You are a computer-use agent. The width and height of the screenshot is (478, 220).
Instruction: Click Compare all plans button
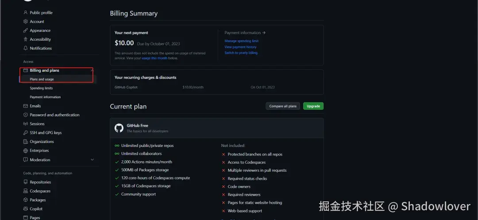pos(283,106)
